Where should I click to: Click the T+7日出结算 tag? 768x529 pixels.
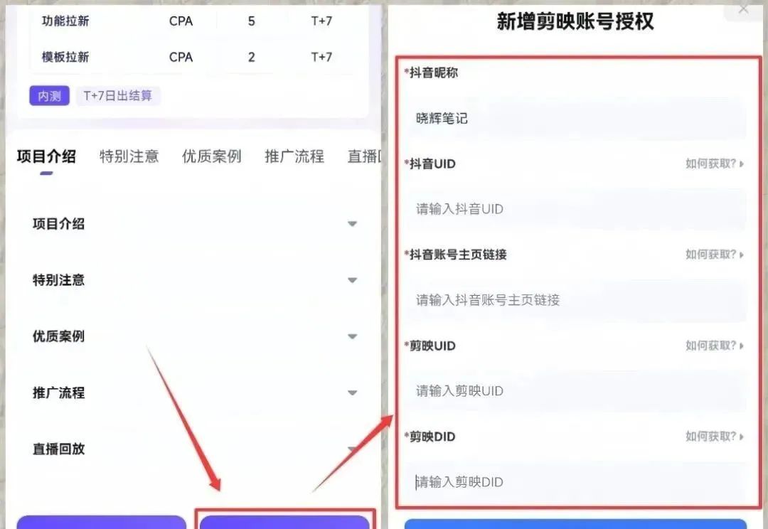click(x=117, y=95)
